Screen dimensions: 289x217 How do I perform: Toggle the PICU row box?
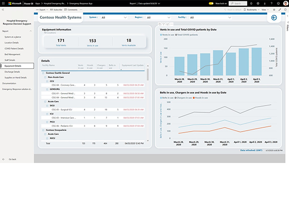point(47,122)
